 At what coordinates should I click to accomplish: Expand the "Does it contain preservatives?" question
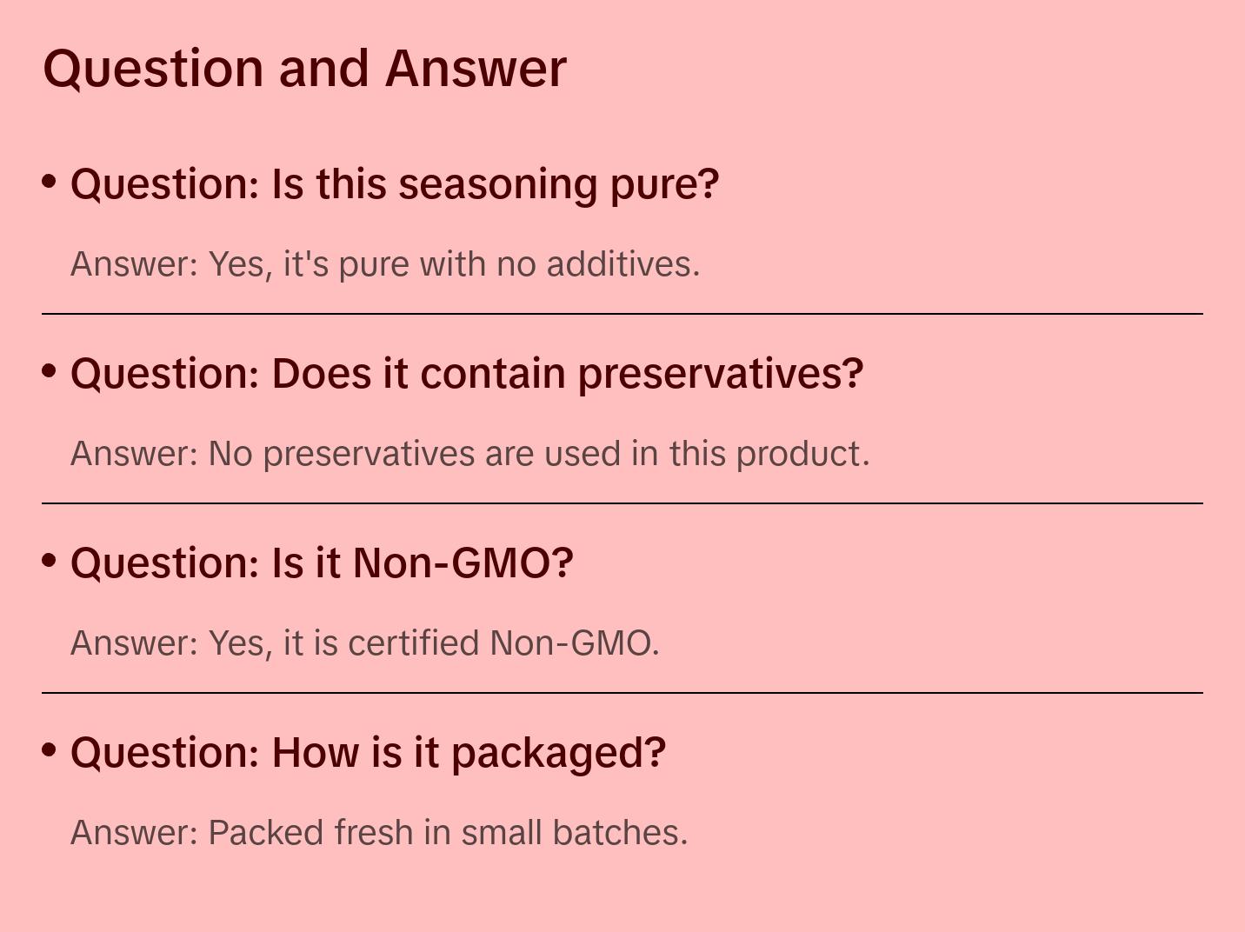tap(467, 374)
